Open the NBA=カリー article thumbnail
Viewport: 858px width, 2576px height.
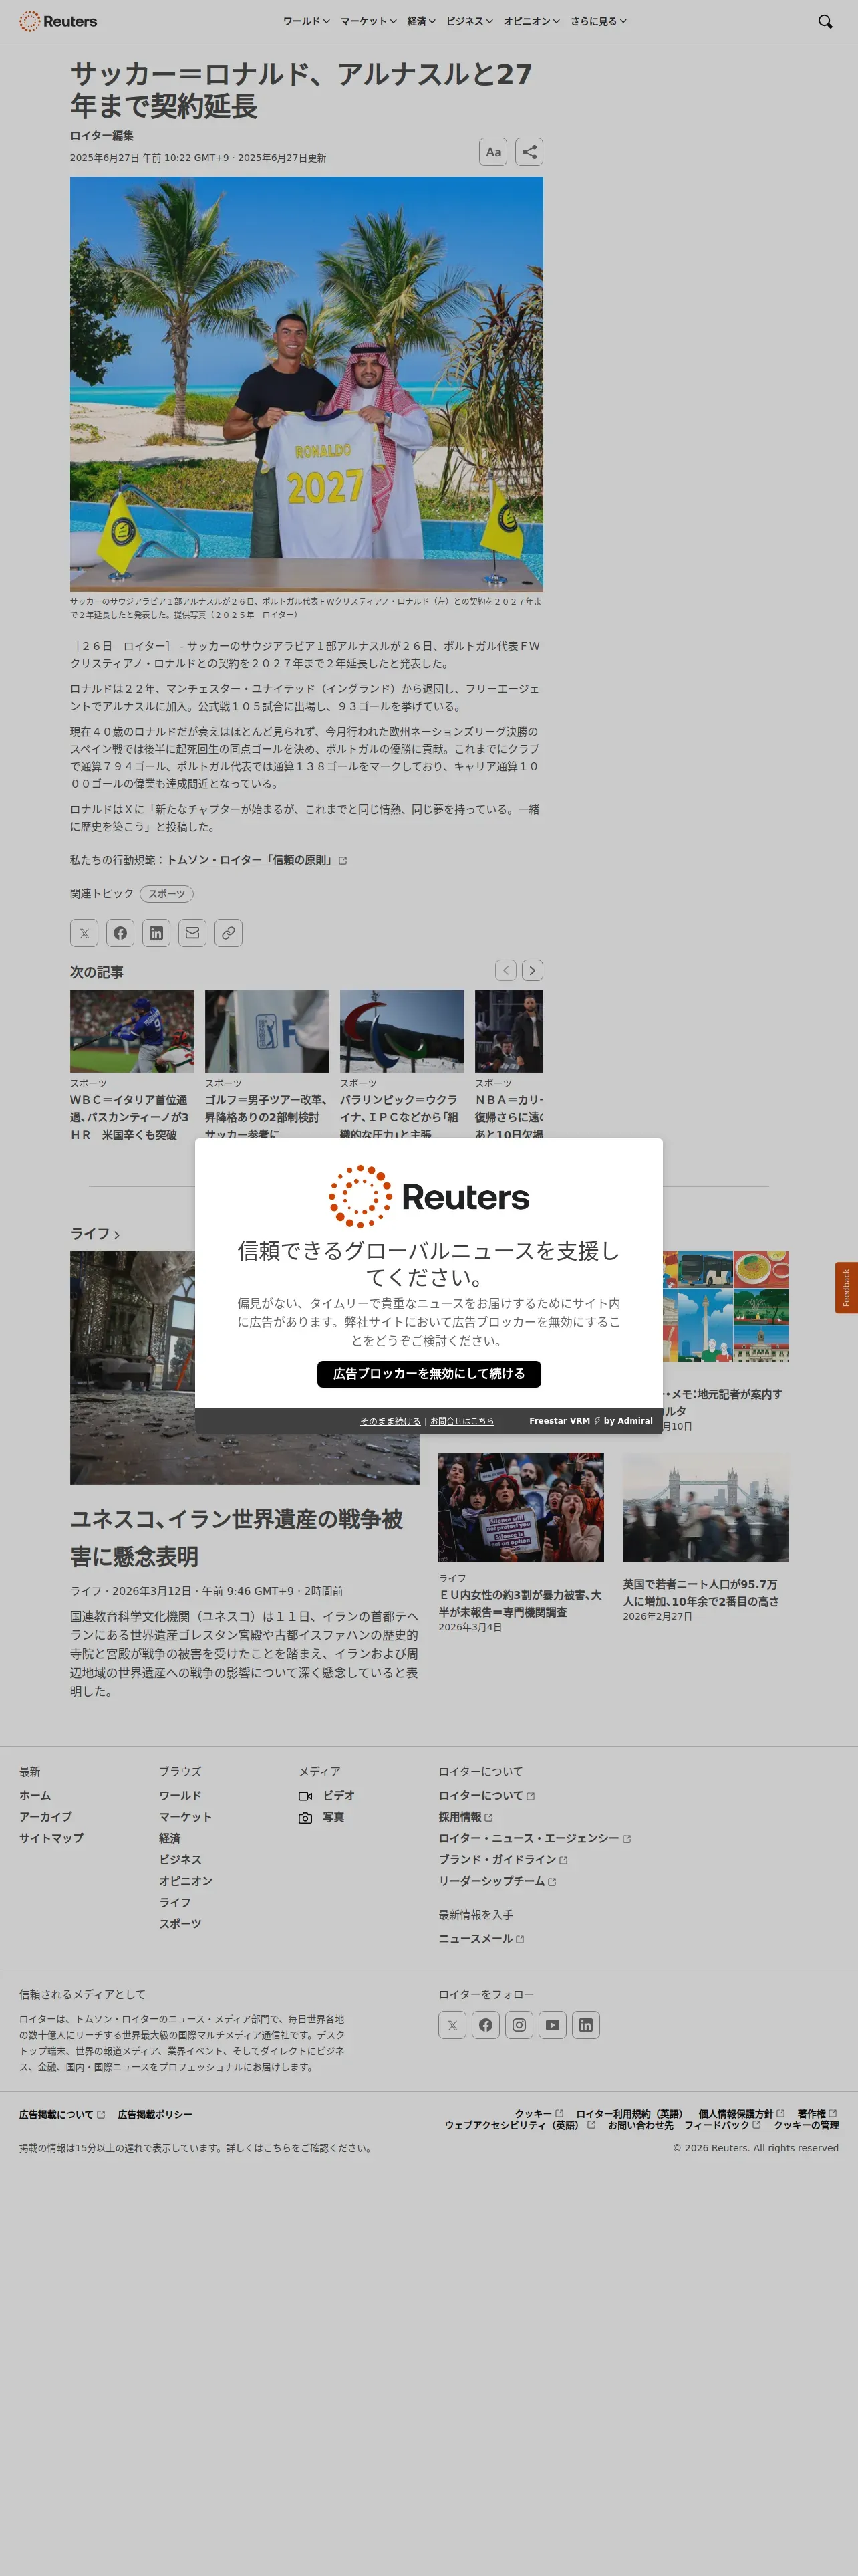(x=509, y=1031)
